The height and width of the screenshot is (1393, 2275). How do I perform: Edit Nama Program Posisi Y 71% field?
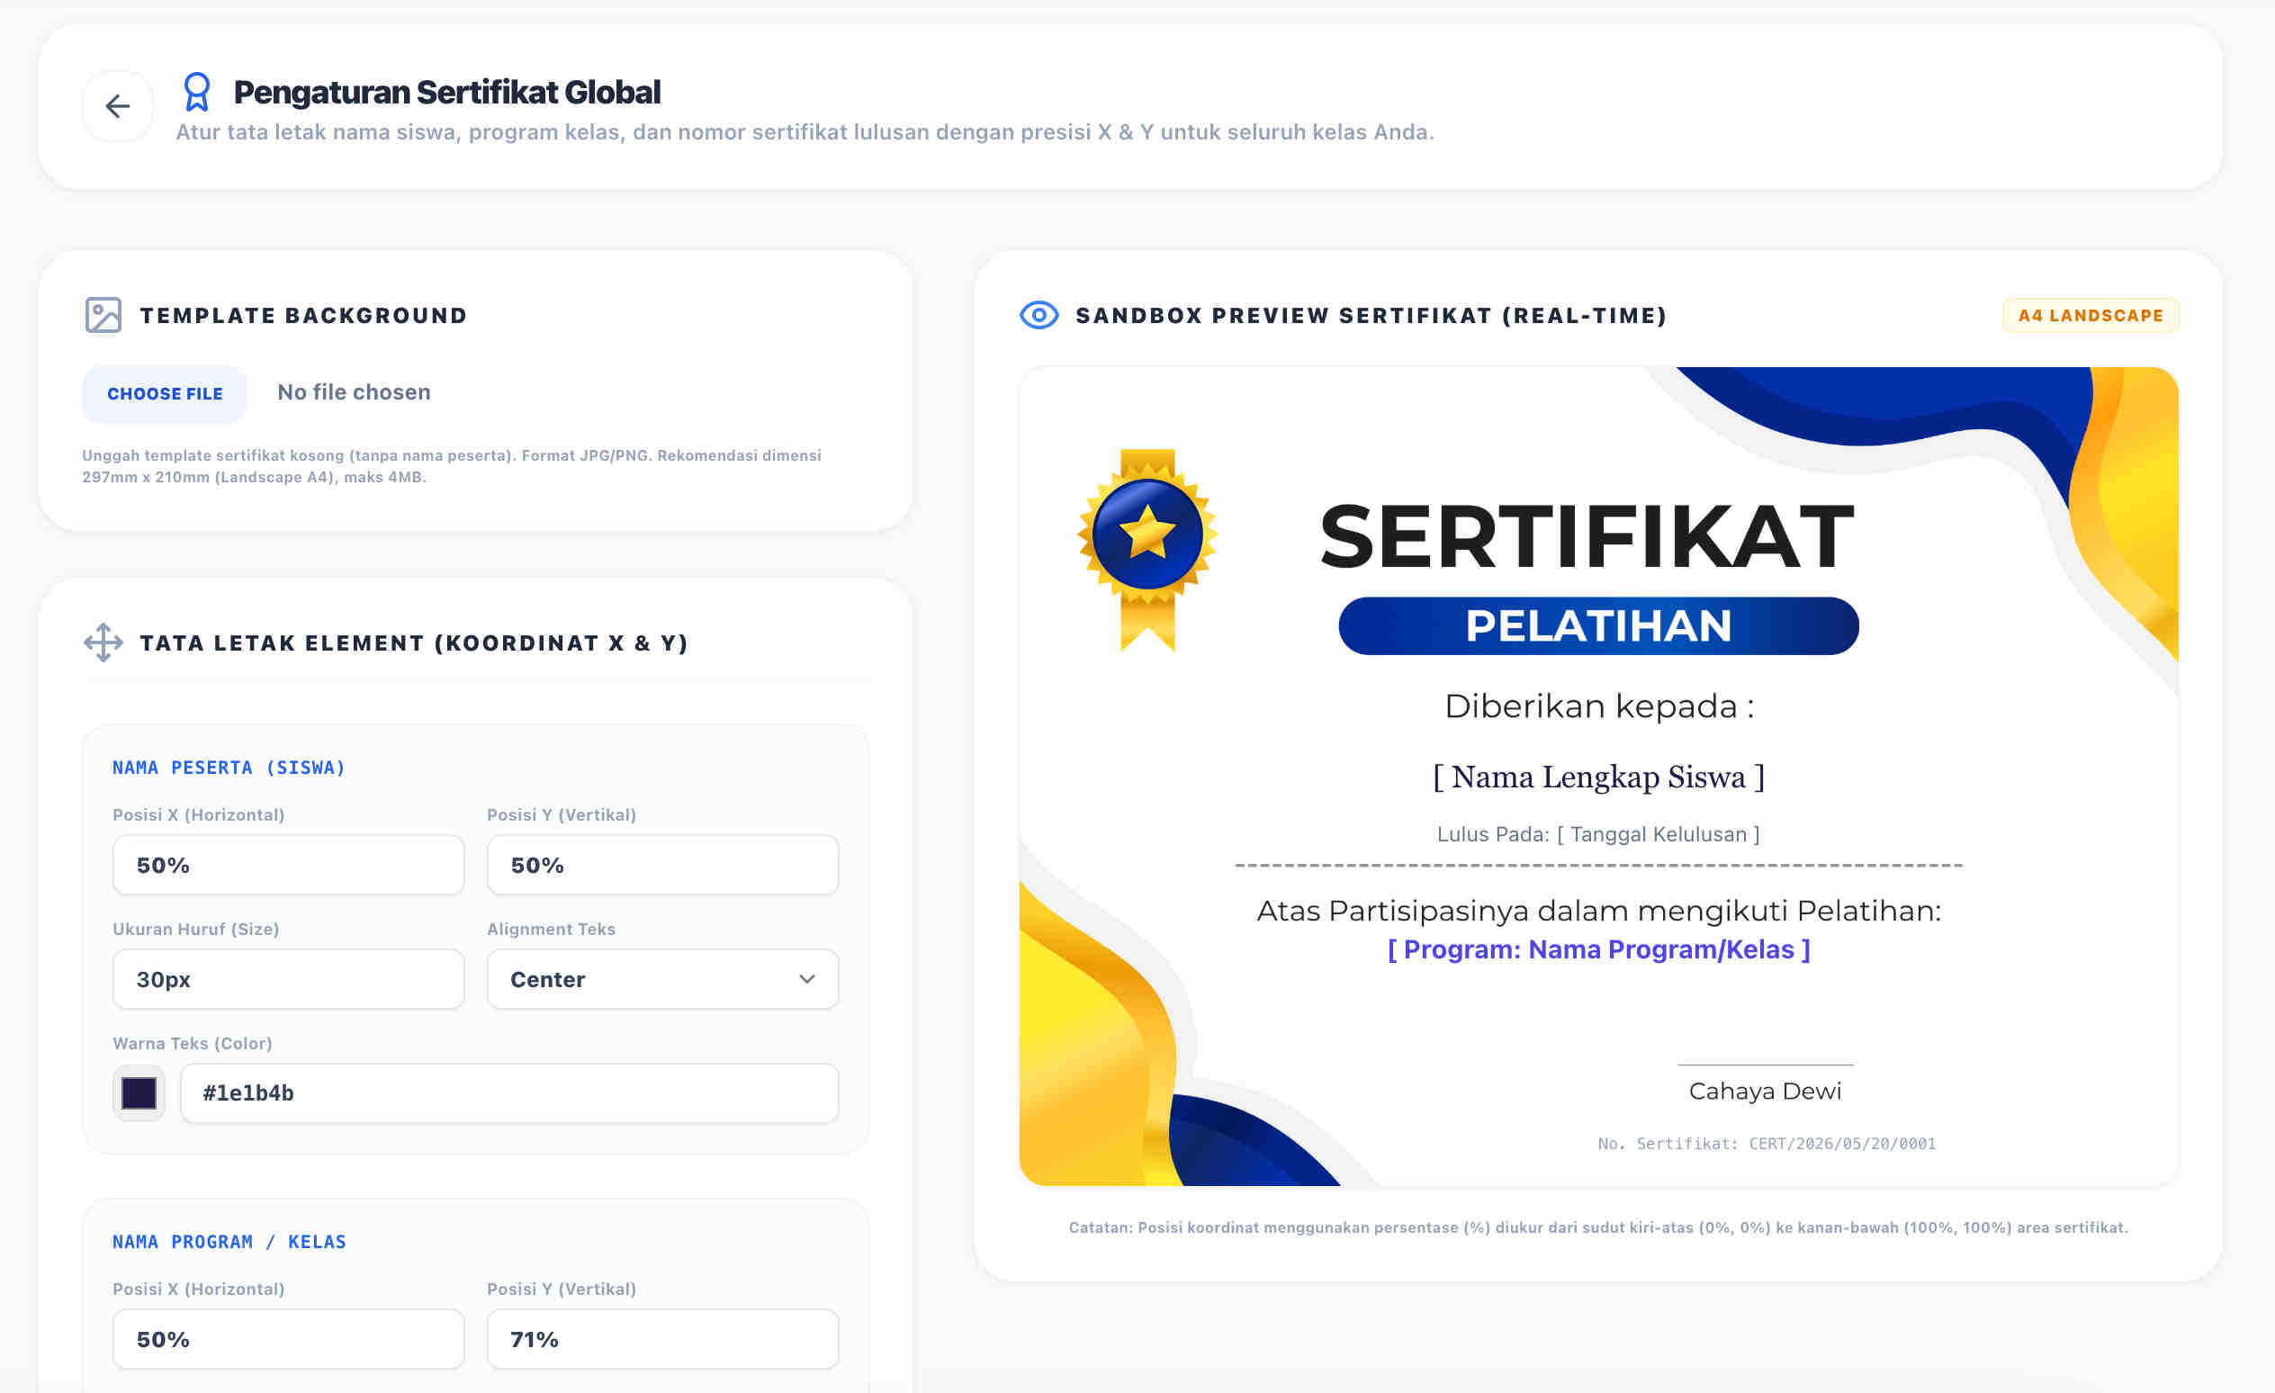[x=663, y=1338]
